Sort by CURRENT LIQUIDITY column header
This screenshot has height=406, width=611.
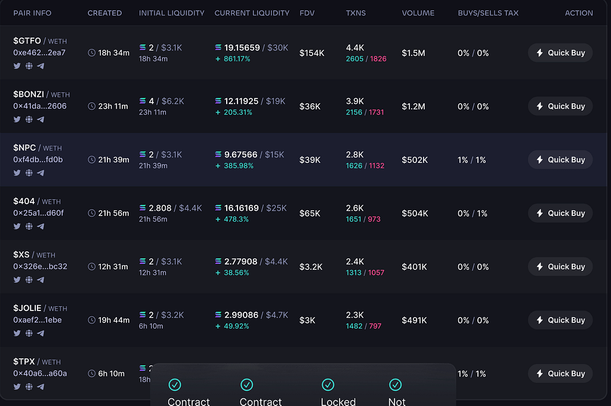252,13
